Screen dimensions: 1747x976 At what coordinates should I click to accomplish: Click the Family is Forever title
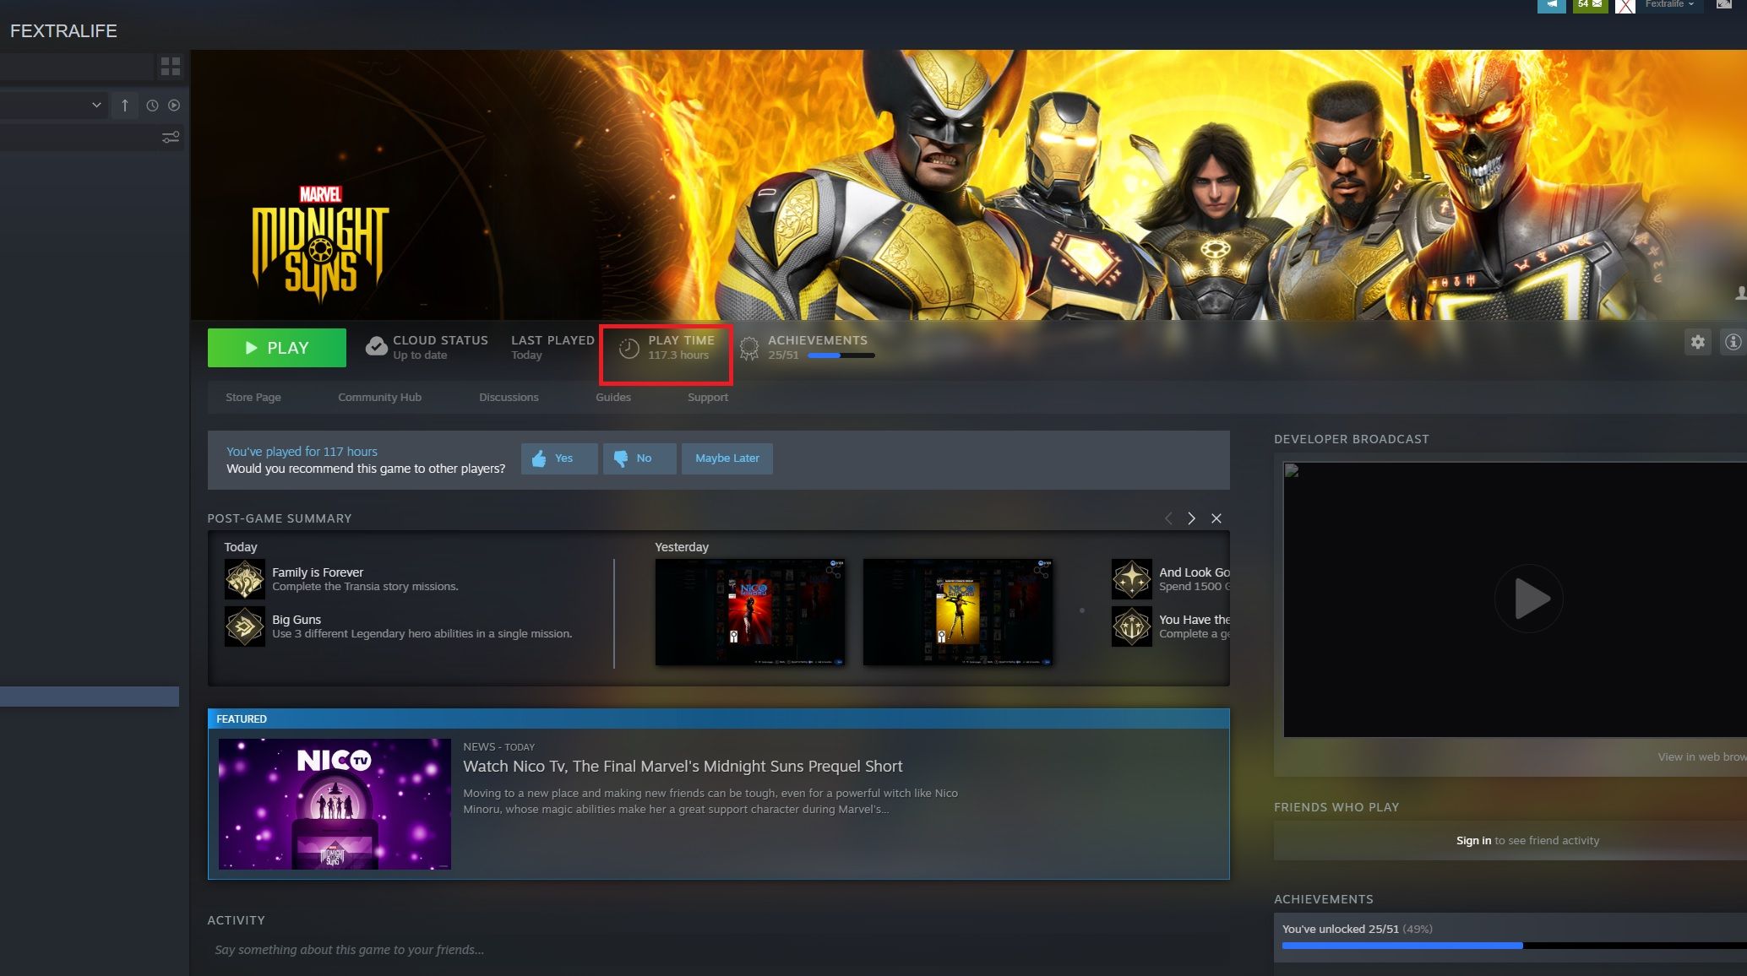[318, 572]
